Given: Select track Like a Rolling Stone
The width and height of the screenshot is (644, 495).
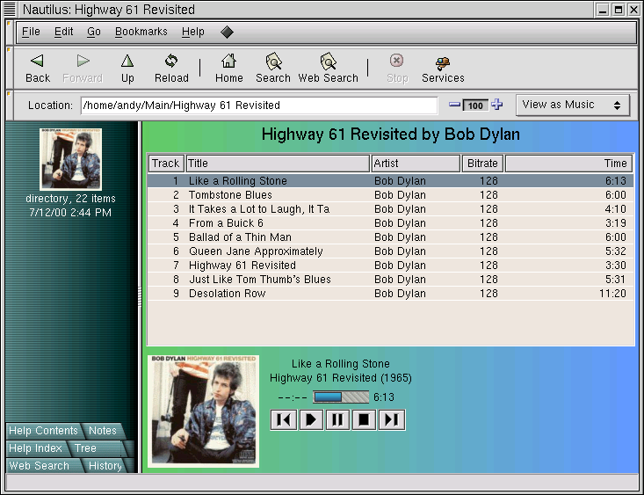Looking at the screenshot, I should click(x=390, y=181).
